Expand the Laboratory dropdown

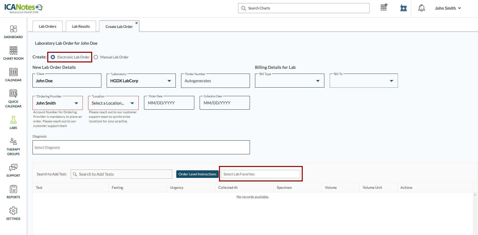tap(169, 81)
